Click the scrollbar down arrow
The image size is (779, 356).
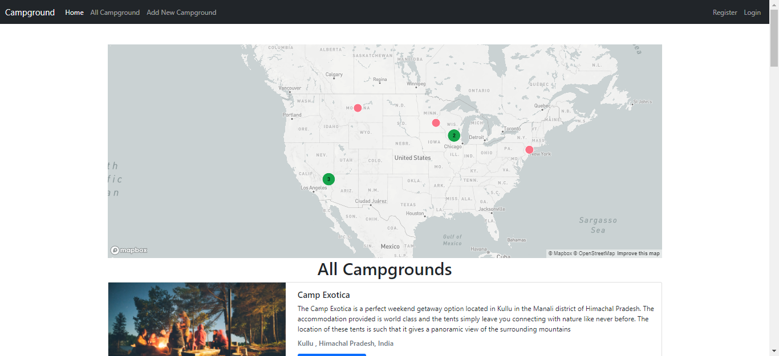pyautogui.click(x=774, y=351)
